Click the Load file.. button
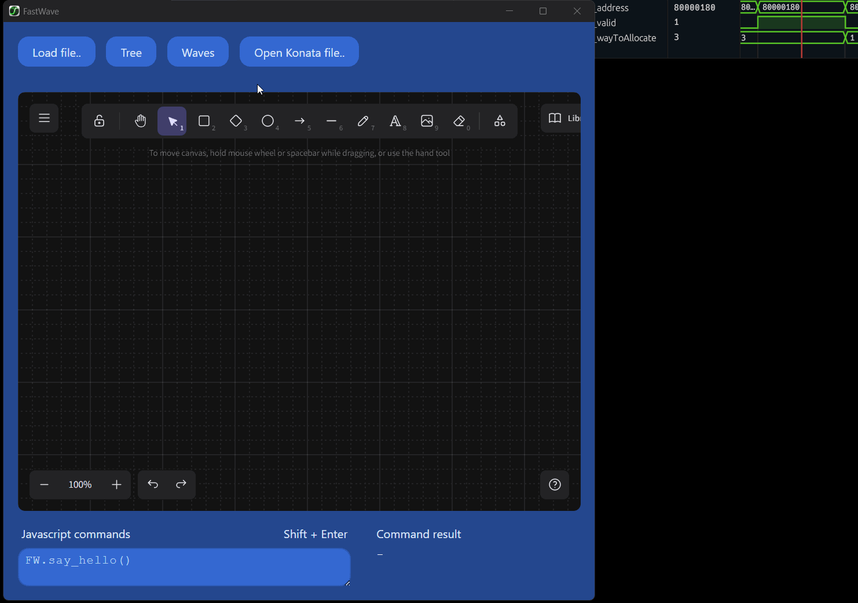 (x=57, y=52)
